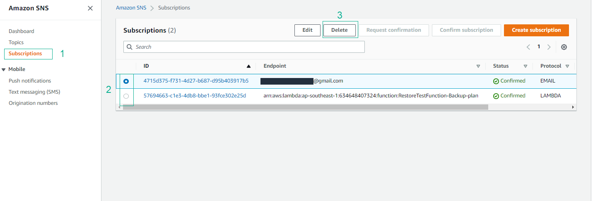
Task: Sort table by Endpoint column arrow
Action: tap(478, 66)
